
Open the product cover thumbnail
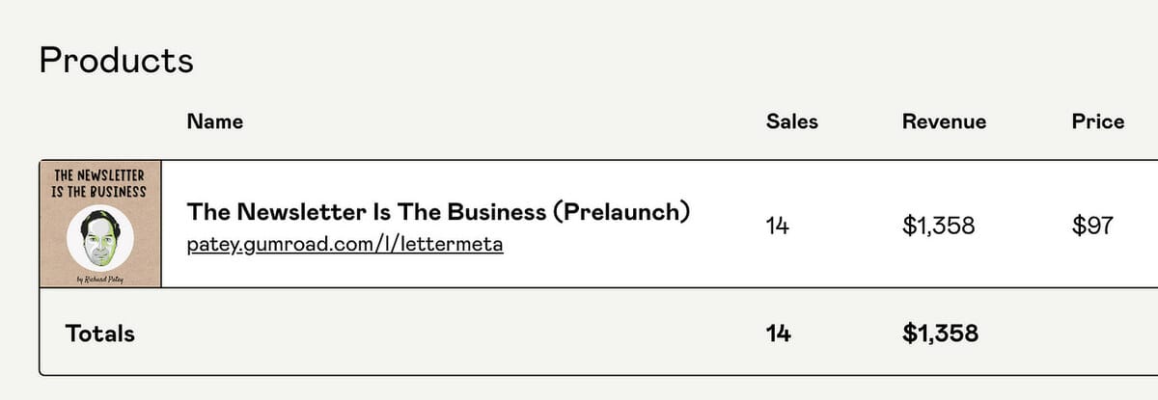pos(100,224)
